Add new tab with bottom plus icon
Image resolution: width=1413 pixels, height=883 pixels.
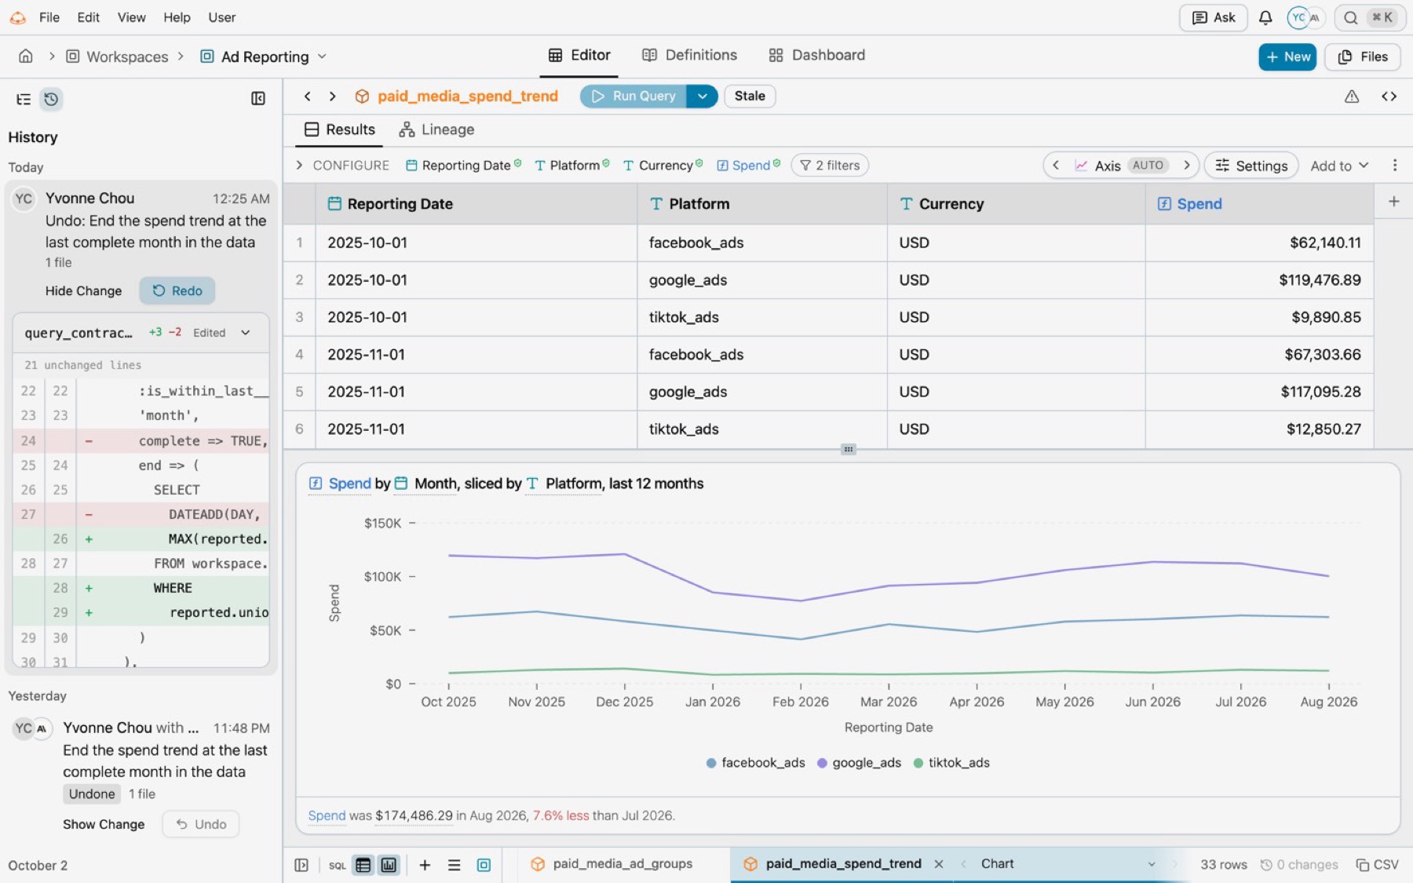pos(425,864)
